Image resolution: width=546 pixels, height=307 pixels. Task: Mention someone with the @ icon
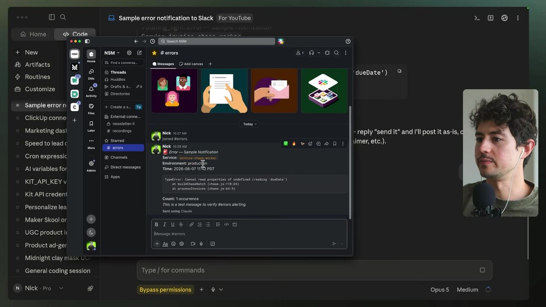pos(182,244)
